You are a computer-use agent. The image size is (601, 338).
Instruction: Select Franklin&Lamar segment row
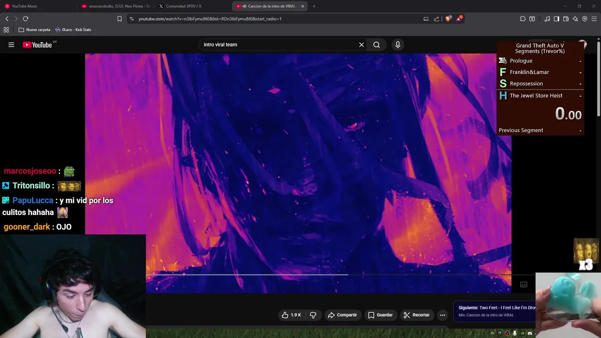tap(540, 72)
